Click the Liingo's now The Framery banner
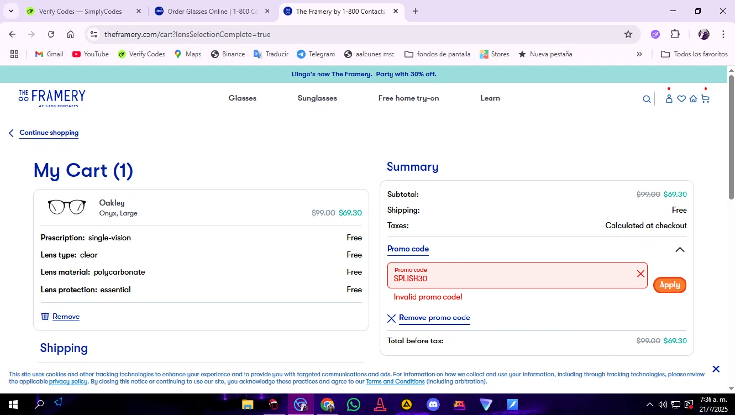735x415 pixels. click(364, 74)
